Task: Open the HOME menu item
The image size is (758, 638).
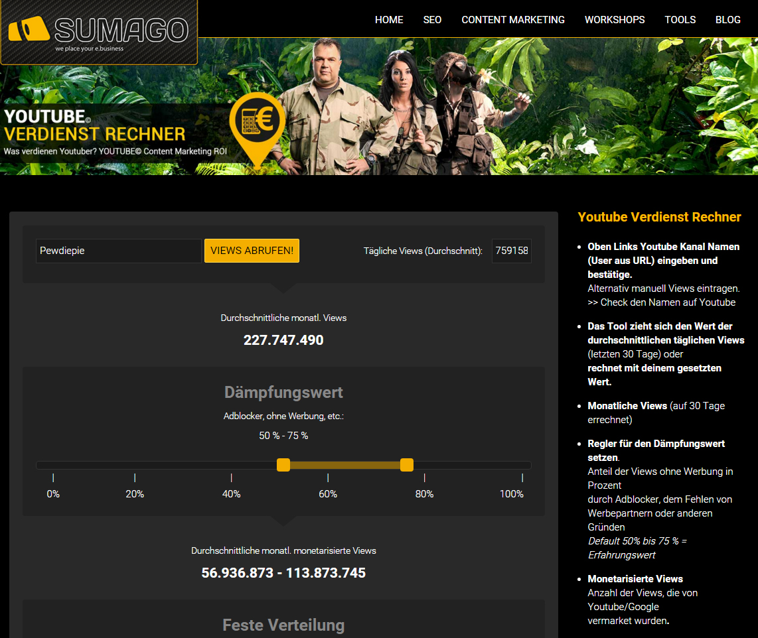Action: pyautogui.click(x=389, y=20)
